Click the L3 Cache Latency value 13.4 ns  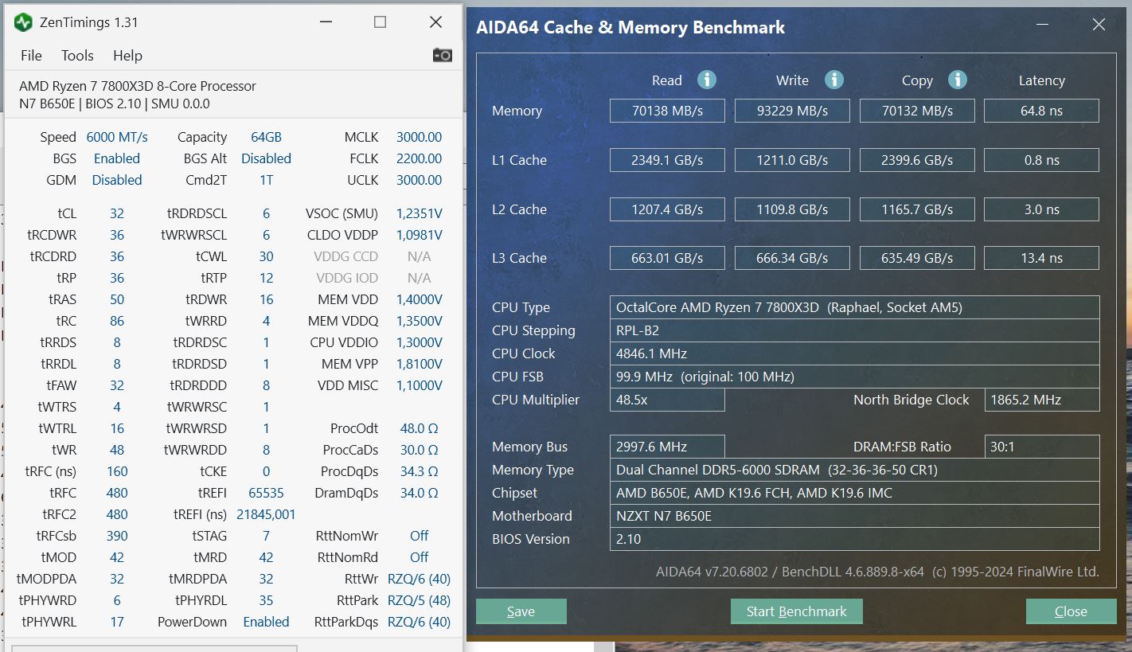1041,258
